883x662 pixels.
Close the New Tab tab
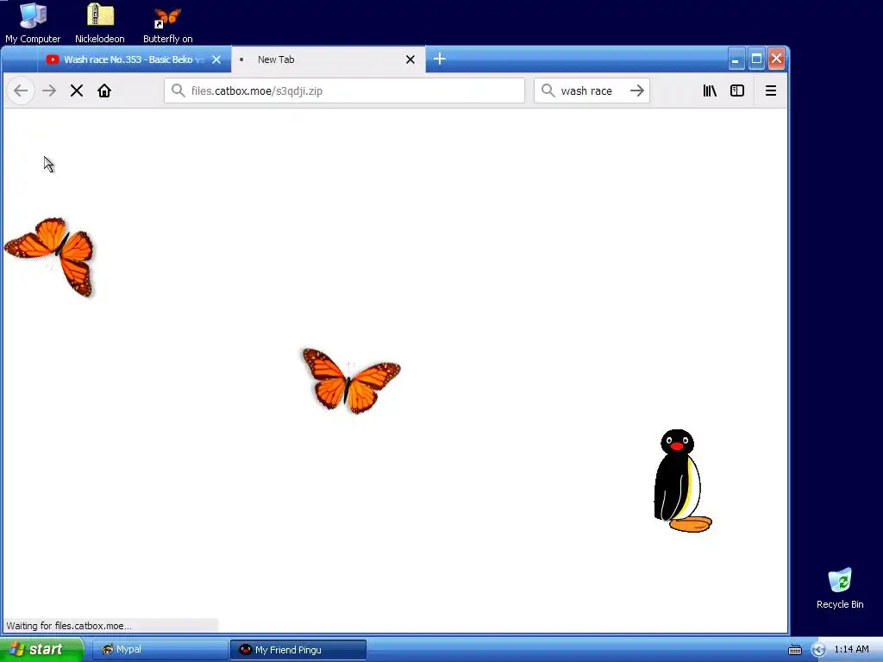click(x=410, y=59)
